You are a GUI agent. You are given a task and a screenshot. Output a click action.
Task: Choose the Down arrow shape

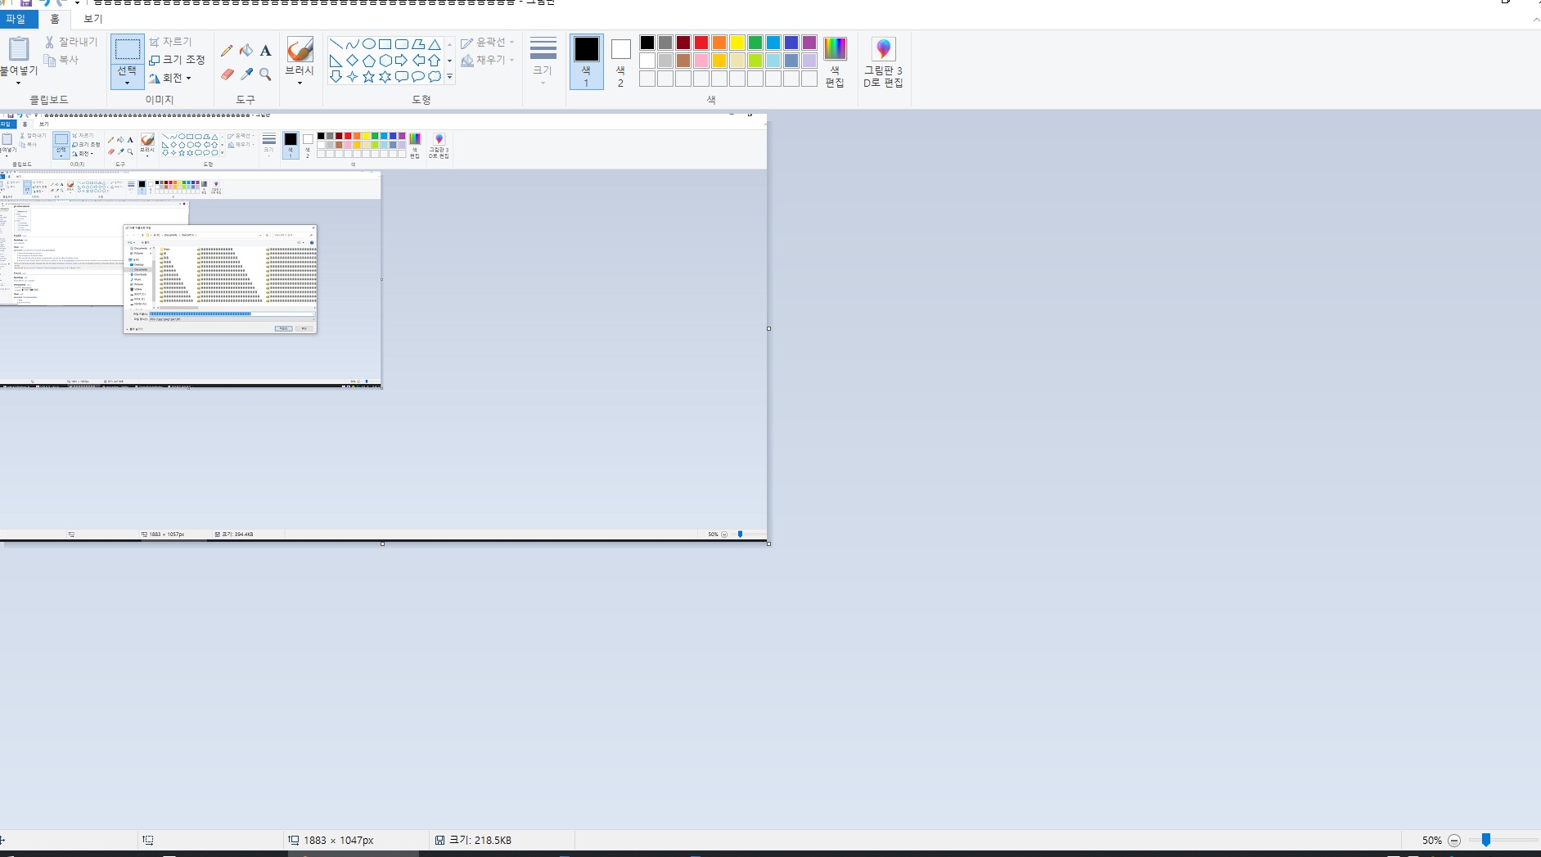click(336, 77)
